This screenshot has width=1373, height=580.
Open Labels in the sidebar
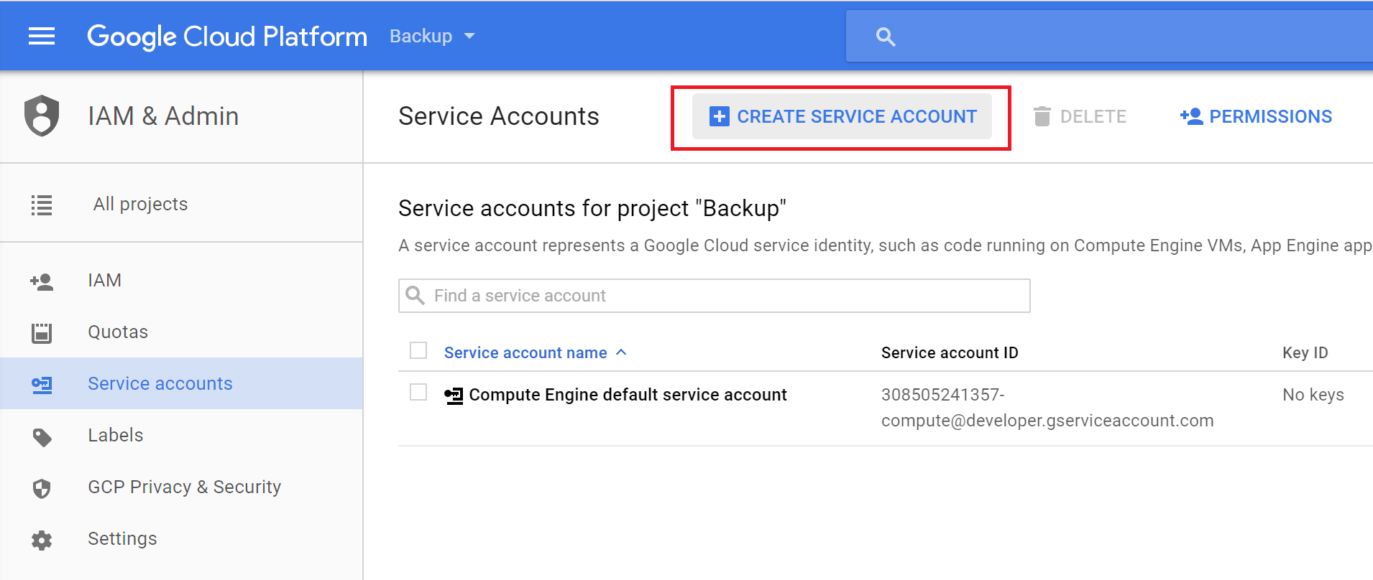tap(181, 435)
